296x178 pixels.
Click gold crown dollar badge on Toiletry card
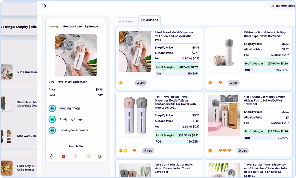click(x=126, y=151)
